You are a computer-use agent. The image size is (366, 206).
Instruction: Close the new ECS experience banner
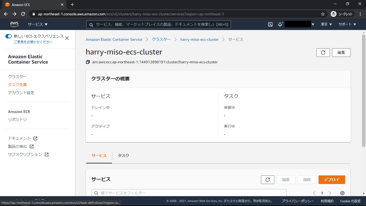pos(67,38)
